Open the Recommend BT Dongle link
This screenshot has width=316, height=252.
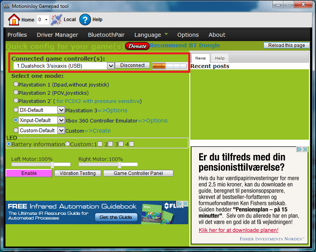[185, 45]
